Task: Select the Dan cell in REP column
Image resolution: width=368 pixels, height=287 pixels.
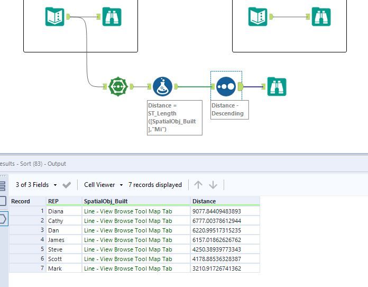Action: point(64,230)
